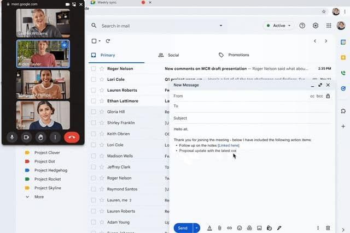
Task: Mute the microphone in the Meet call
Action: 11,137
